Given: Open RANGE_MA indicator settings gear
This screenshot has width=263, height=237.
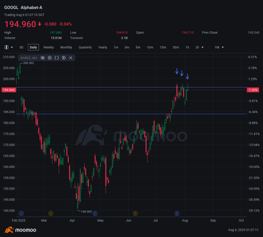Looking at the screenshot, I should [x=50, y=58].
